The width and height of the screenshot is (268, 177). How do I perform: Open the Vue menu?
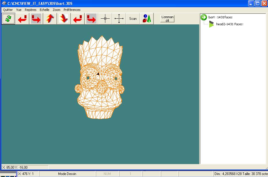[19, 10]
